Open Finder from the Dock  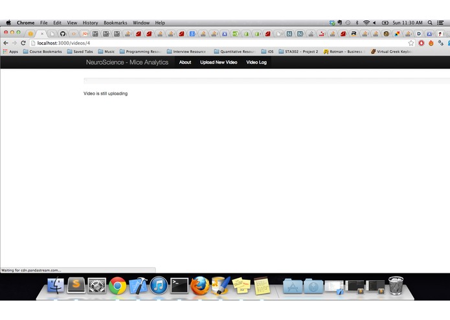pos(56,285)
